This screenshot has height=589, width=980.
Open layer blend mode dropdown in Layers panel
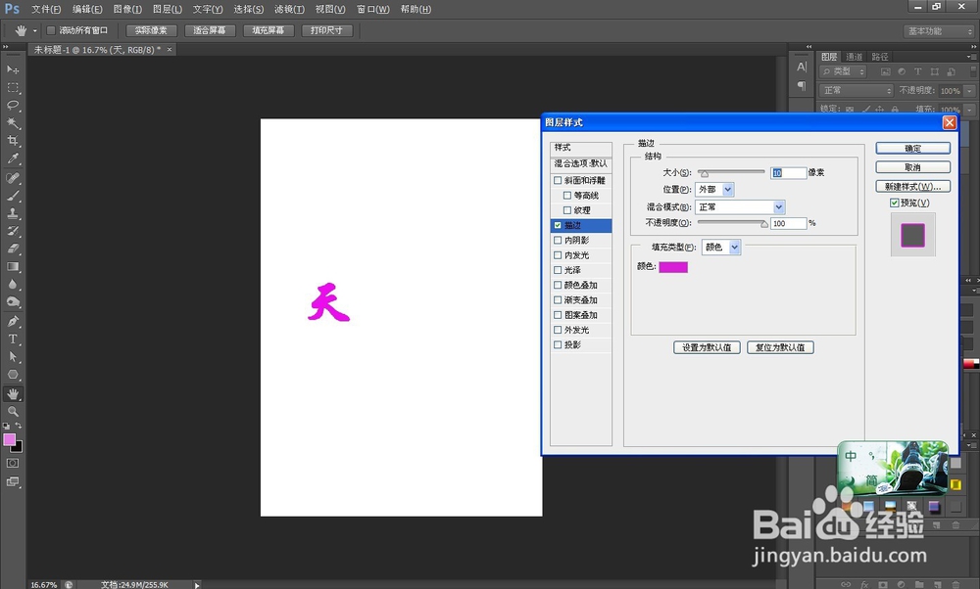point(856,90)
